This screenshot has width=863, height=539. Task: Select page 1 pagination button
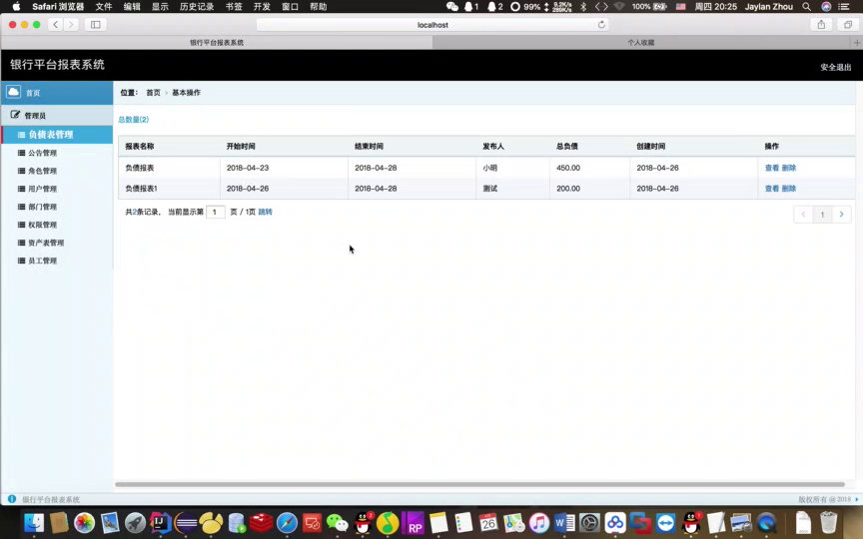point(822,214)
